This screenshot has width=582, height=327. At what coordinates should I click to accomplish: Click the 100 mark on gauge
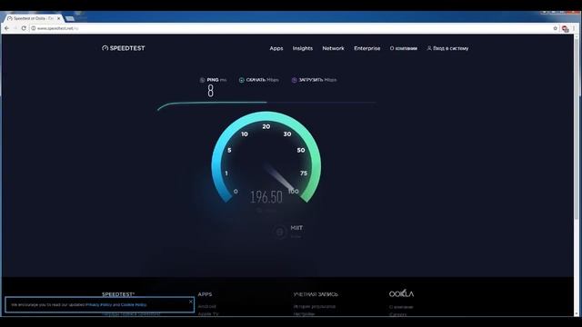pos(294,191)
